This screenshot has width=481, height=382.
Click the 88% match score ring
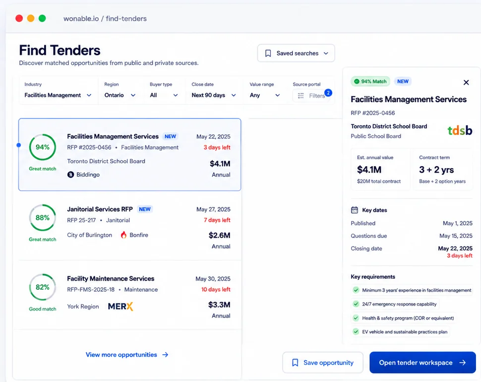point(43,217)
